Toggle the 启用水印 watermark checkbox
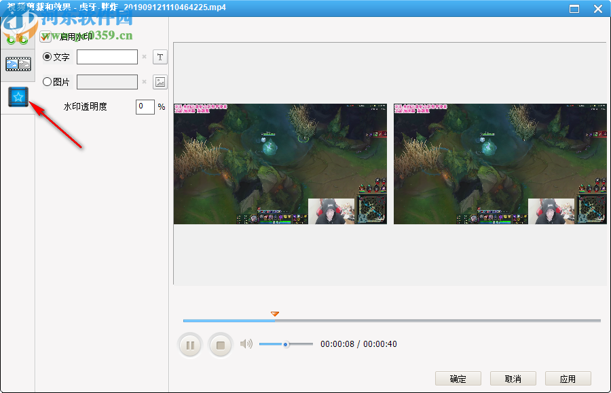The image size is (611, 393). coord(45,37)
